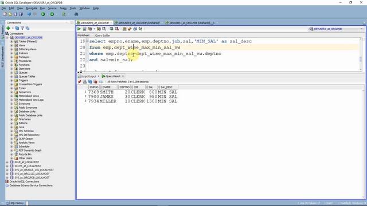The image size is (367, 206).
Task: Click the Save All icon in main toolbar
Action: click(x=21, y=14)
